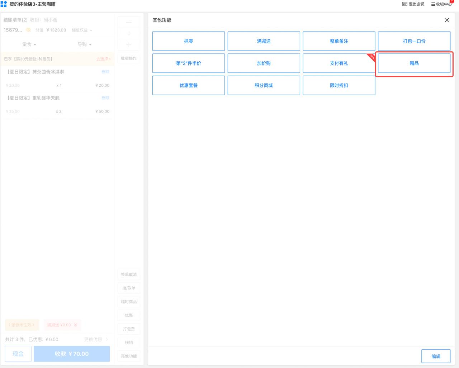459x368 pixels.
Task: Expand the 导购 dropdown
Action: [x=85, y=44]
